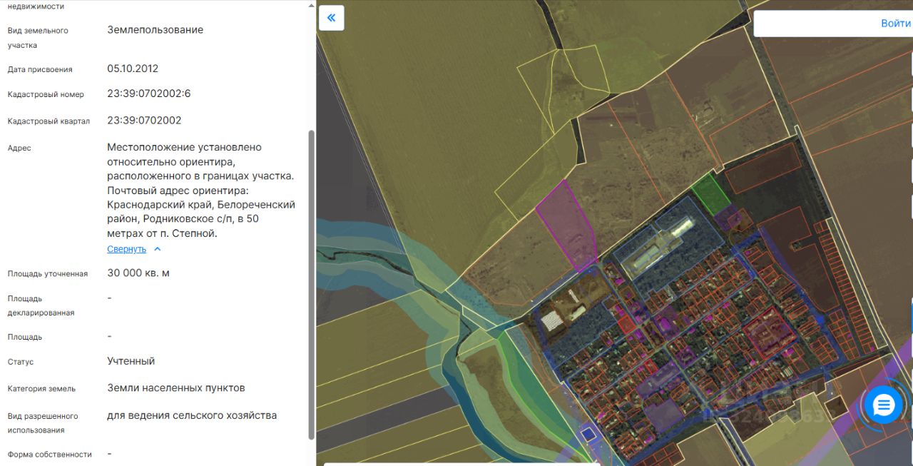Click the Адрес label
The image size is (913, 466).
[x=19, y=148]
